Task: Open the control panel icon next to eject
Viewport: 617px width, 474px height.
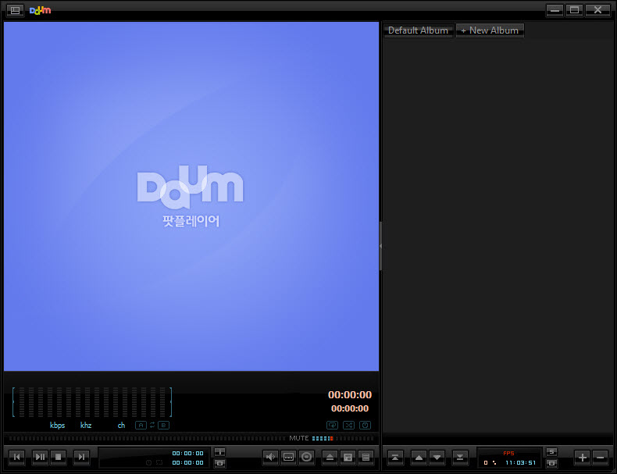Action: [348, 457]
